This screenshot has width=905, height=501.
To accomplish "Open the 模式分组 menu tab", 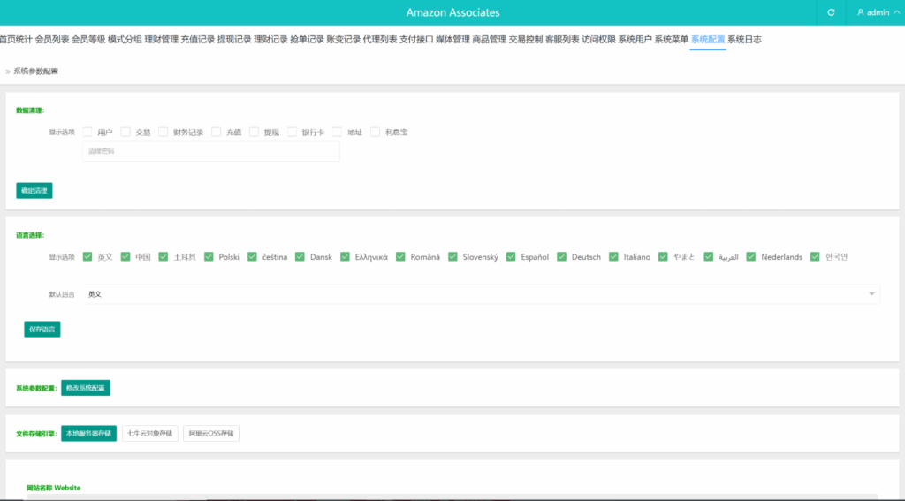I will 125,39.
